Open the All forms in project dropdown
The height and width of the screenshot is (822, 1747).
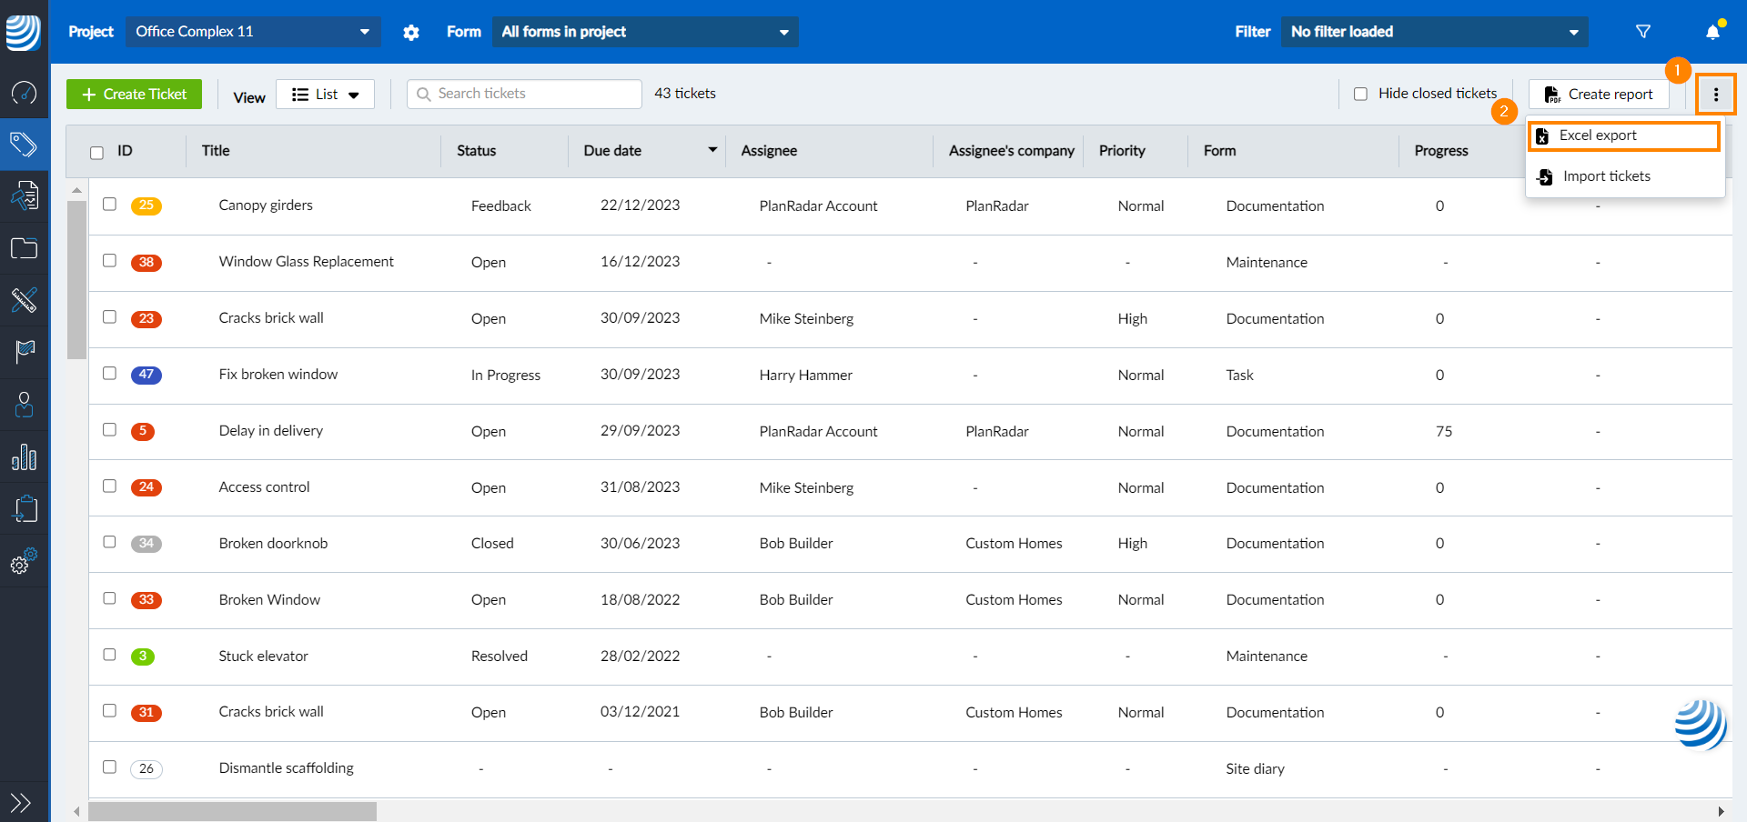click(645, 32)
